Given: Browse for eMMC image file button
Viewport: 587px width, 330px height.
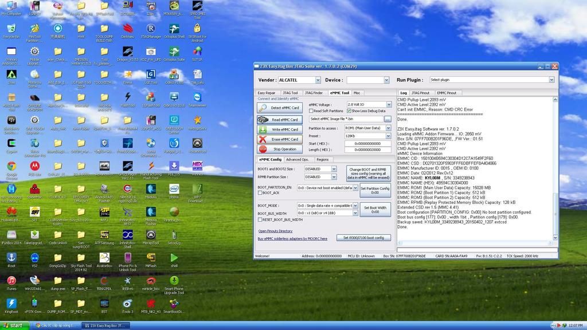Looking at the screenshot, I should click(388, 119).
